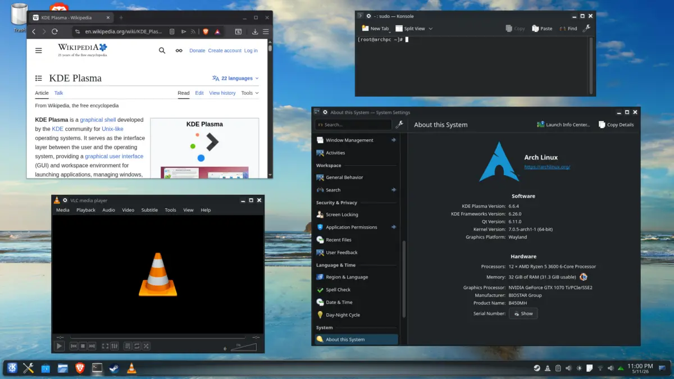Open Wikipedia main hamburger menu

(x=39, y=51)
